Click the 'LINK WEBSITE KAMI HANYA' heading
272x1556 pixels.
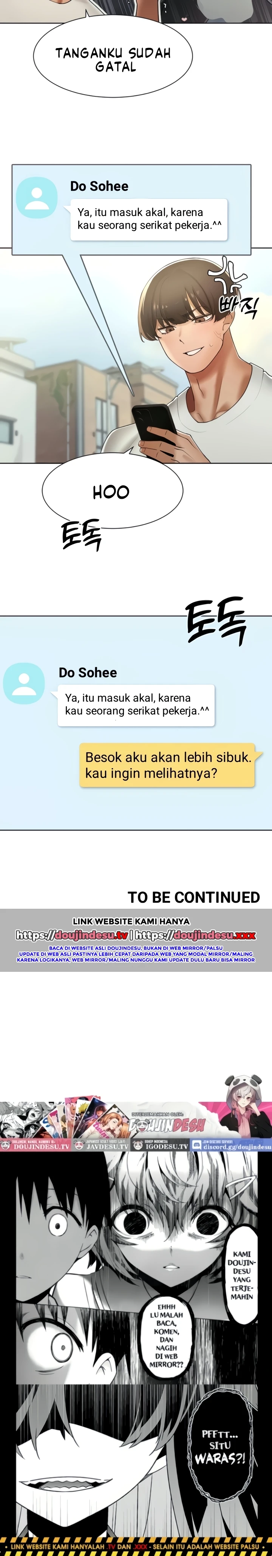[131, 921]
